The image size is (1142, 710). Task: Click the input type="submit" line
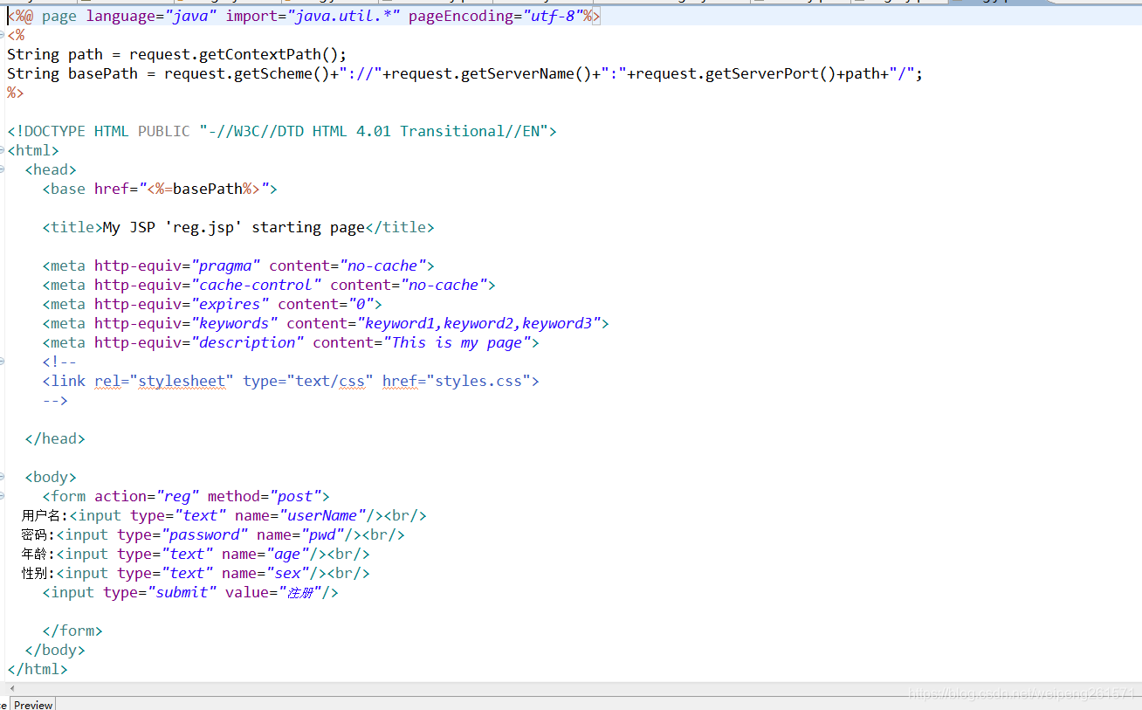point(190,592)
